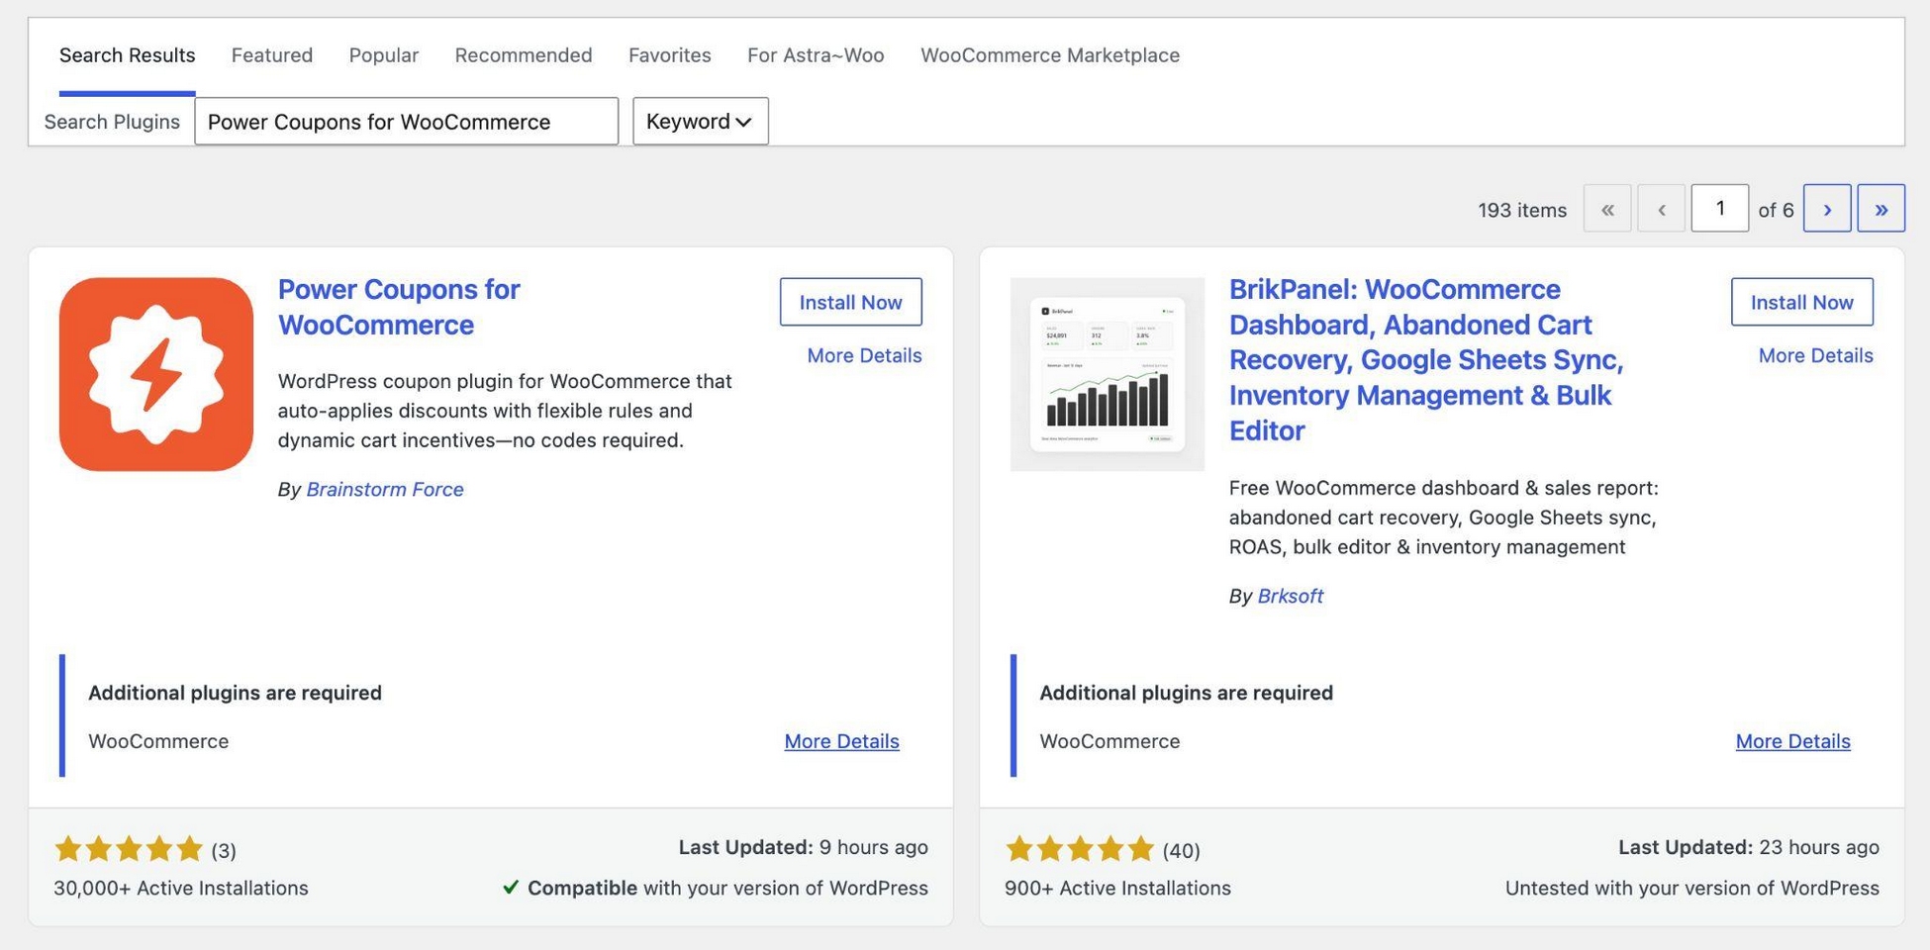The width and height of the screenshot is (1930, 950).
Task: Click the '(3)' review count
Action: coord(224,850)
